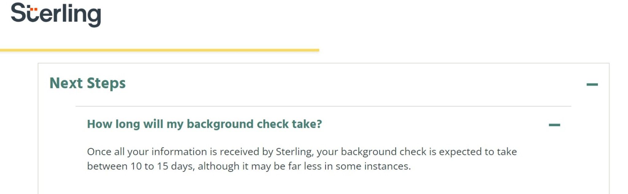
Task: Click the yellow progress bar under the logo
Action: click(159, 49)
